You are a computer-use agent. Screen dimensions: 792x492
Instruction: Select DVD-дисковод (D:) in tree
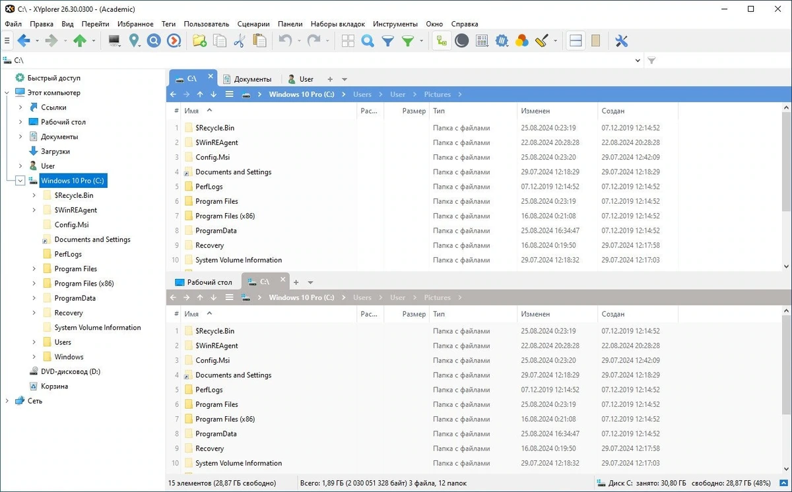71,371
